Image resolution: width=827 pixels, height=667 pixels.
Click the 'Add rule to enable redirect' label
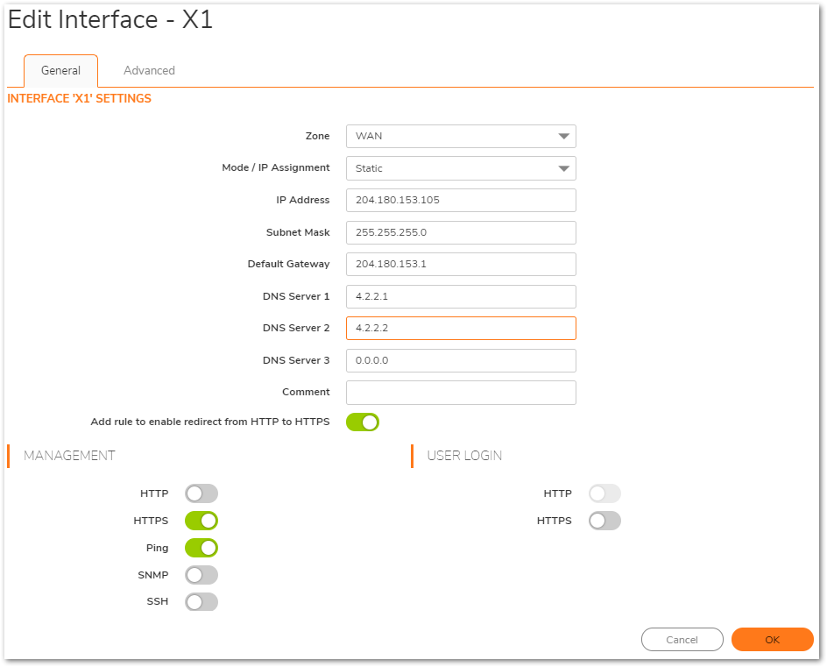coord(210,422)
